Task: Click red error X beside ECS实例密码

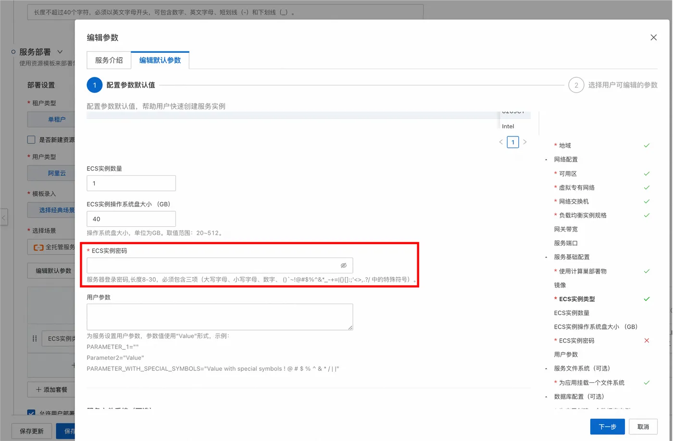Action: (647, 341)
